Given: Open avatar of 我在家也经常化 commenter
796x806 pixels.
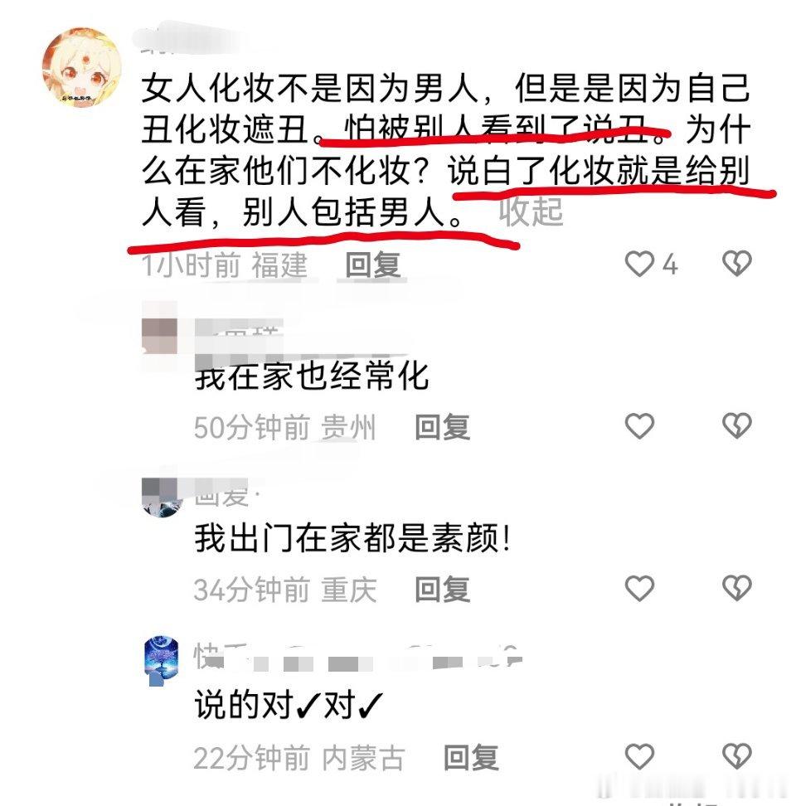Looking at the screenshot, I should pos(160,336).
